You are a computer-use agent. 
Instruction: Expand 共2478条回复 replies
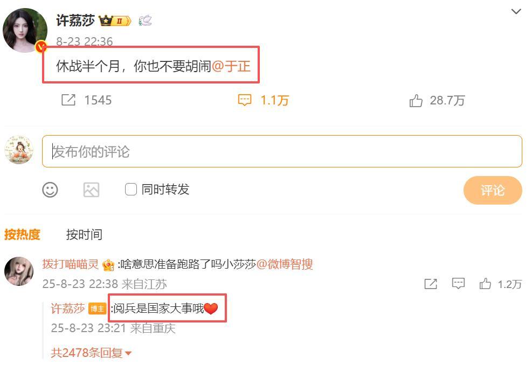[x=91, y=353]
